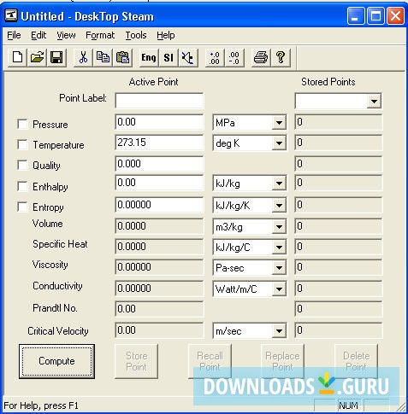Print using the printer icon
Viewport: 408px width, 414px height.
tap(261, 57)
